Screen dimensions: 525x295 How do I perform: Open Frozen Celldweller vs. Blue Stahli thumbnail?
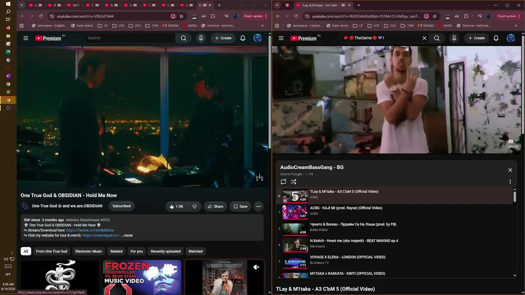point(142,277)
